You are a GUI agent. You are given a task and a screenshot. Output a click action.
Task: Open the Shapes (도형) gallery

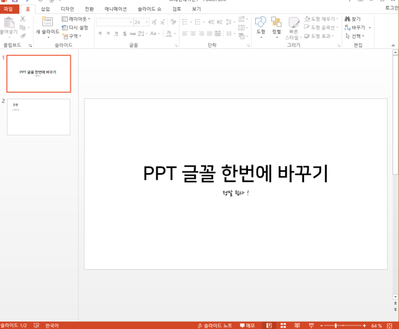pyautogui.click(x=261, y=27)
